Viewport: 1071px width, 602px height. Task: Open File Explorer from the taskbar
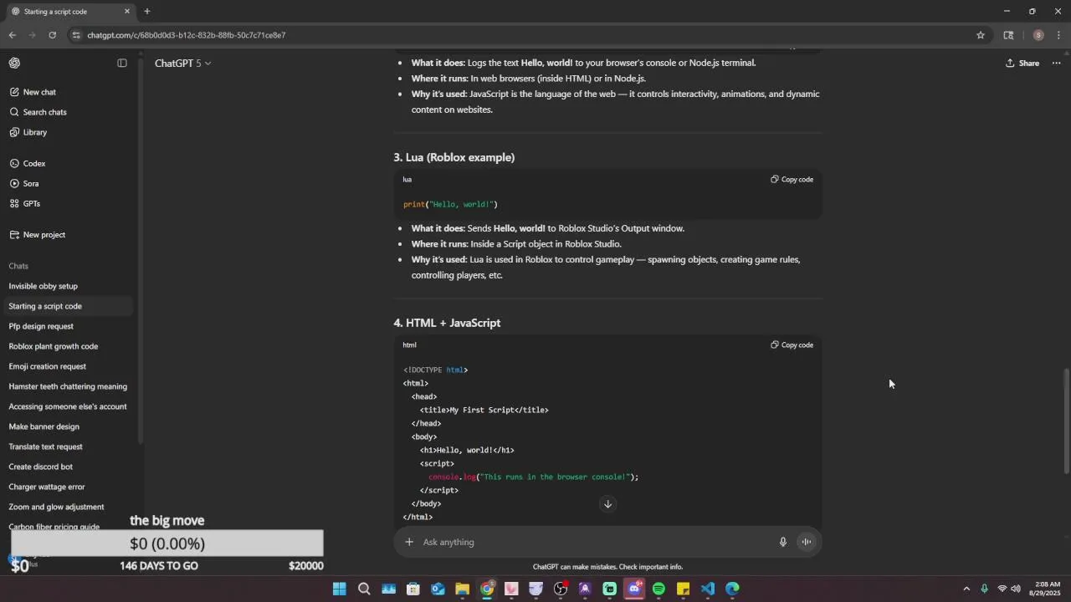462,589
